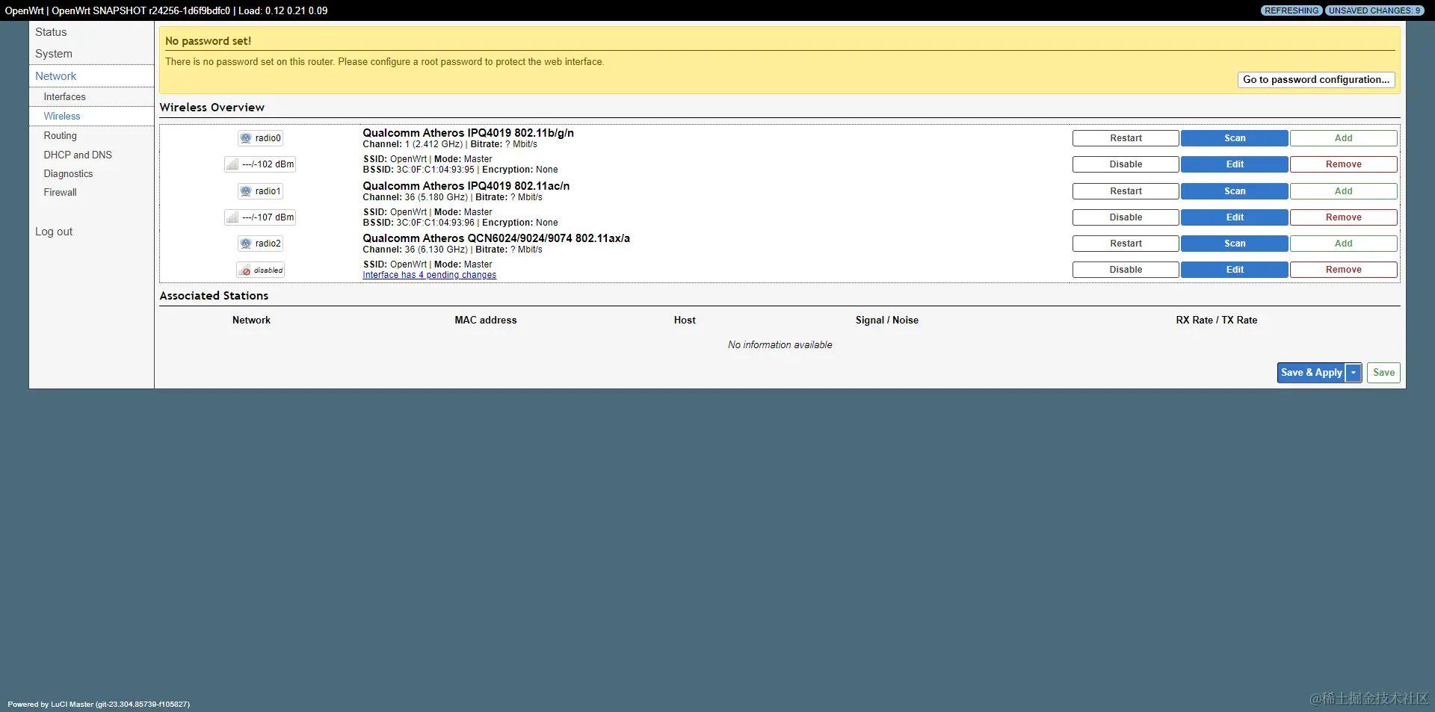This screenshot has height=712, width=1435.
Task: Disable the radio0 OpenWrt network
Action: point(1126,164)
